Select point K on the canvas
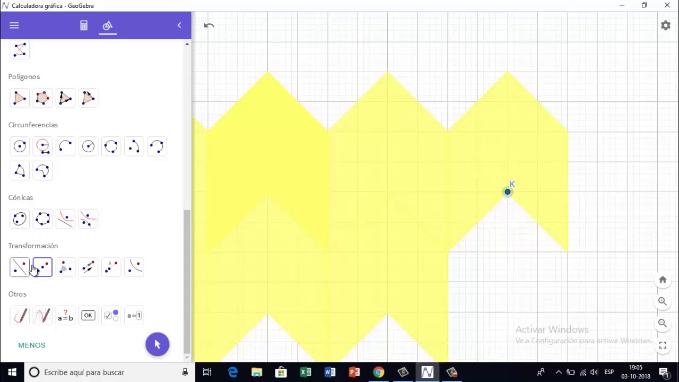Viewport: 679px width, 382px height. (x=508, y=192)
